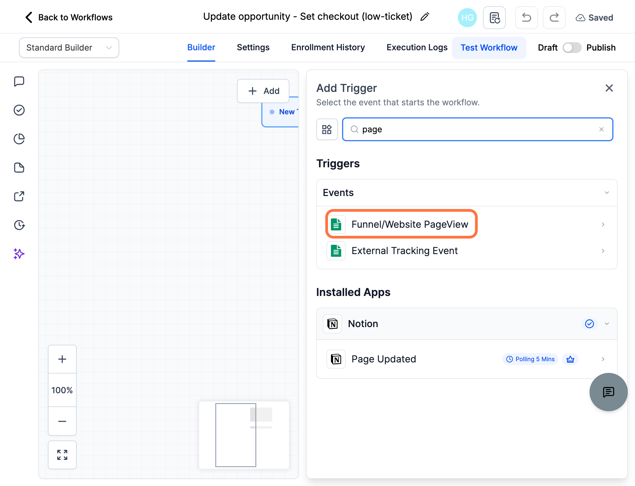Undo the last change
This screenshot has height=486, width=635.
click(x=527, y=18)
